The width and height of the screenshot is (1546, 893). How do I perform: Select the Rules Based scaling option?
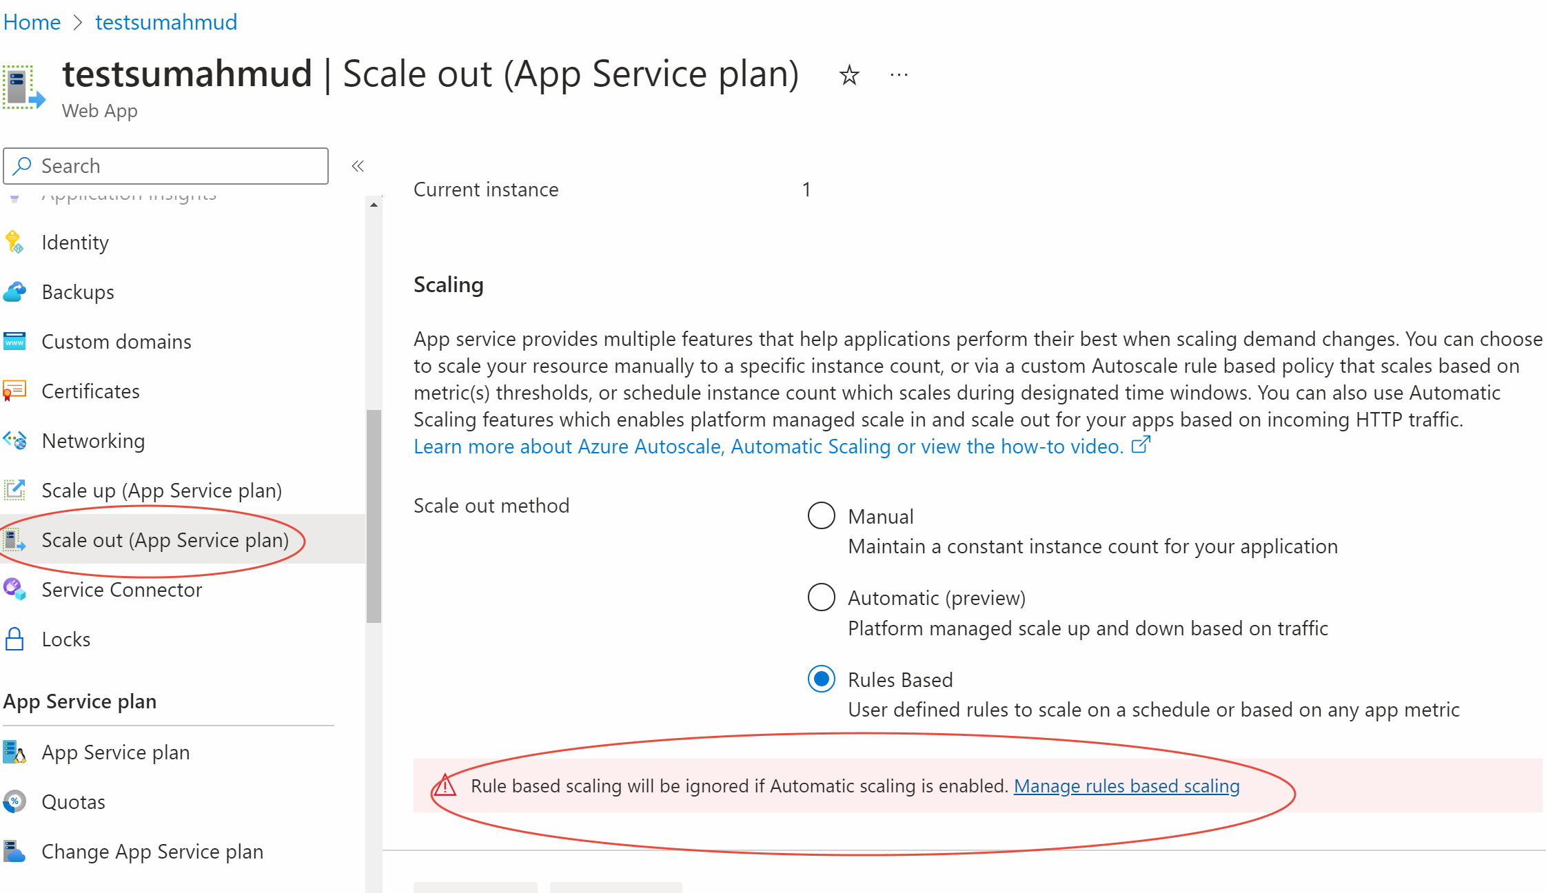click(x=821, y=679)
